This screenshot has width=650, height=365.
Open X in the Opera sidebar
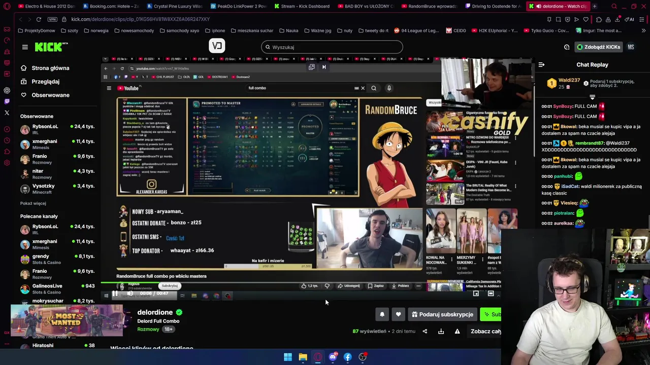(7, 113)
